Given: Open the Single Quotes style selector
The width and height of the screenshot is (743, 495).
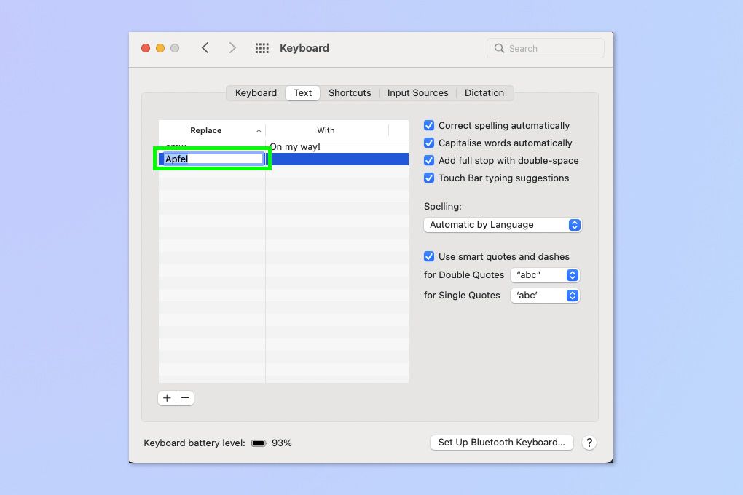Looking at the screenshot, I should point(544,295).
